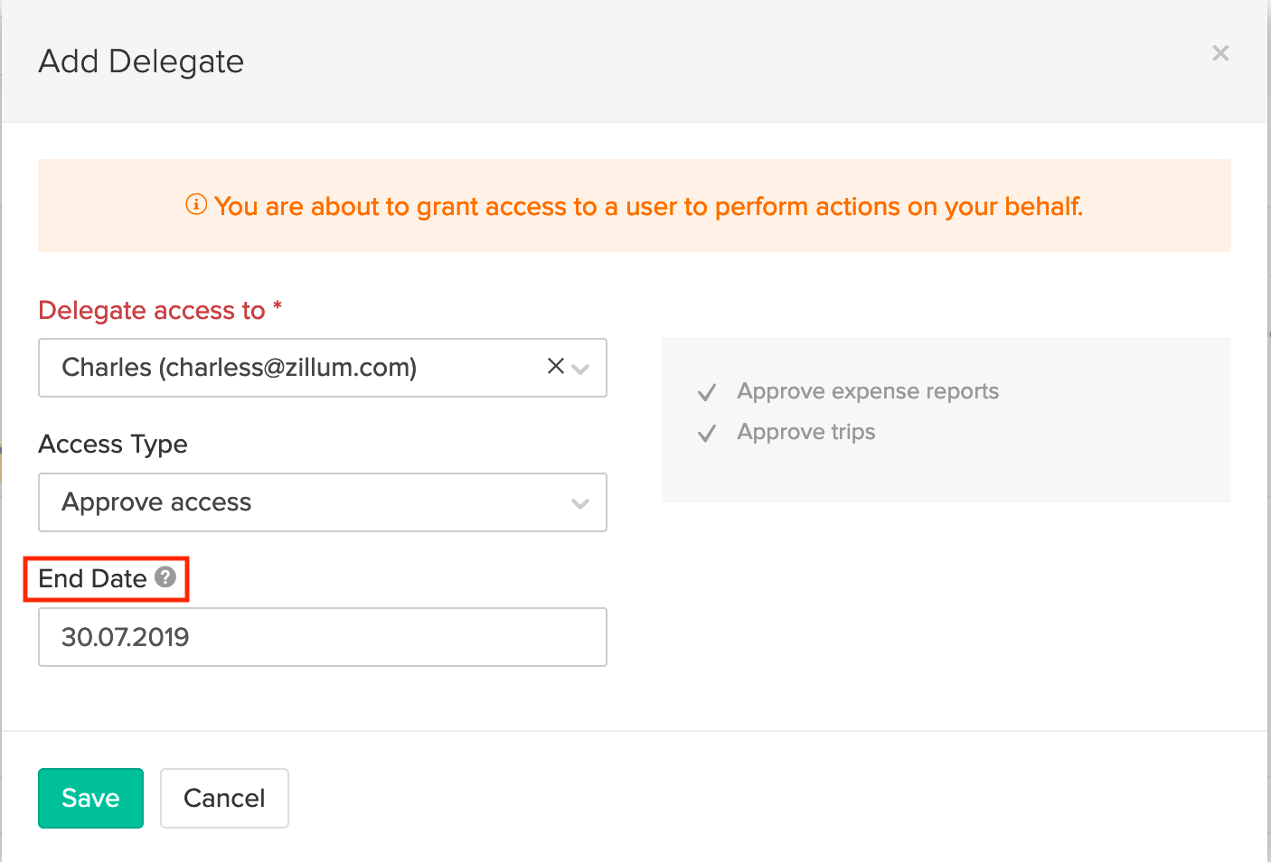Click the Add Delegate dialog title

[140, 61]
